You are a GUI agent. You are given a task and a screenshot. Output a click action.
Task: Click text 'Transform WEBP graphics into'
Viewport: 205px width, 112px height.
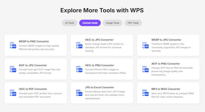(168, 44)
